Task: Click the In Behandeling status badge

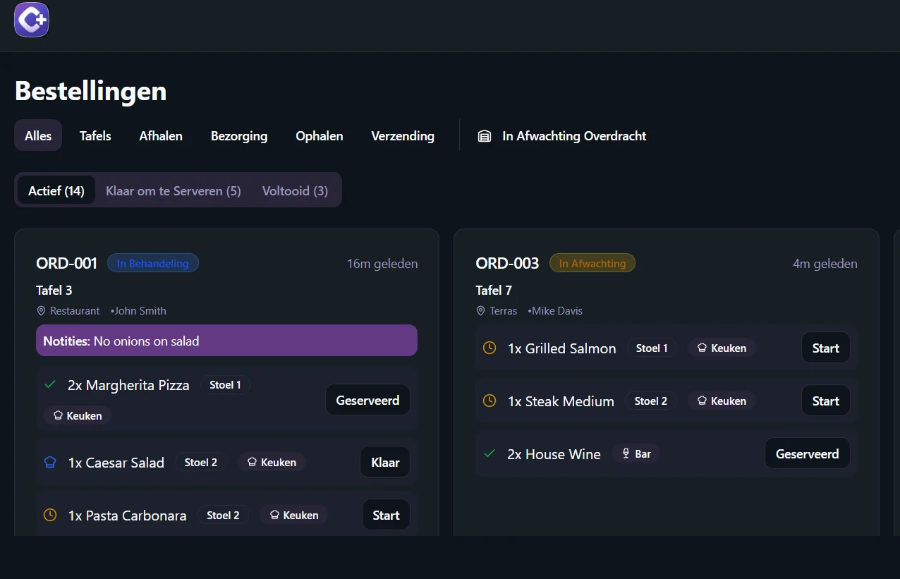Action: [x=153, y=263]
